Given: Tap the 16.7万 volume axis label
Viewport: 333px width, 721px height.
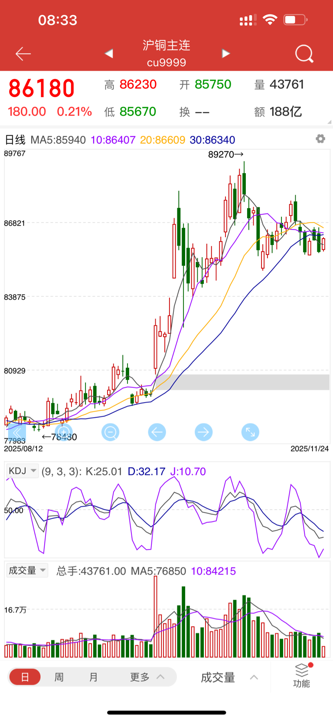Looking at the screenshot, I should tap(15, 610).
